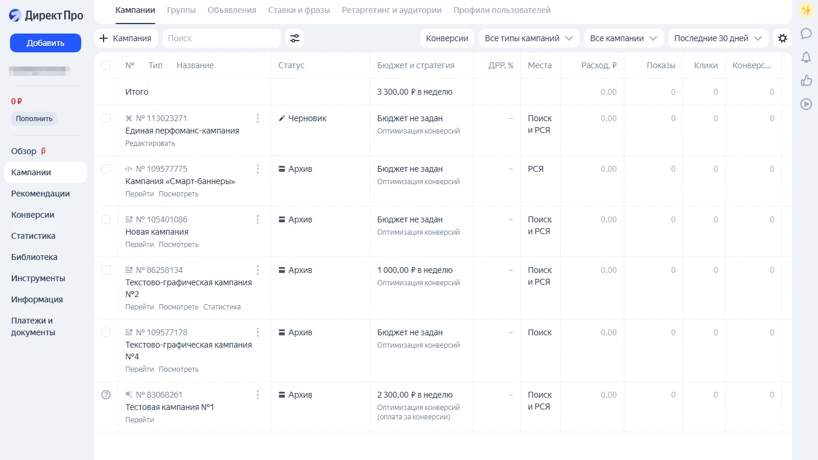
Task: Open the sparkle assistant icon at top right
Action: (806, 10)
